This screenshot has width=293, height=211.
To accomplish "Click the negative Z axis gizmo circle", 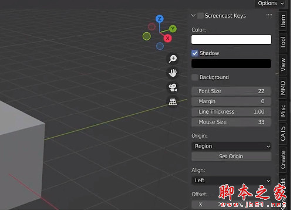I will click(160, 46).
